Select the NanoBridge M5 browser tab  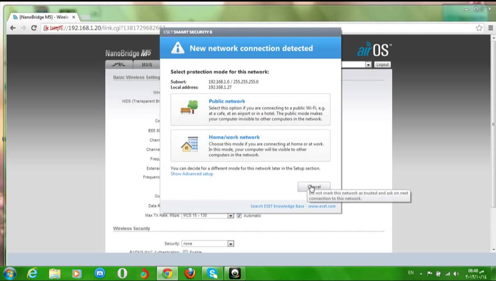[x=44, y=17]
